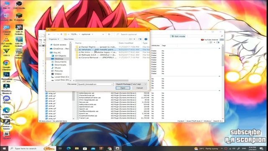The height and width of the screenshot is (151, 268).
Task: Sort by Date modified column
Action: click(x=126, y=43)
